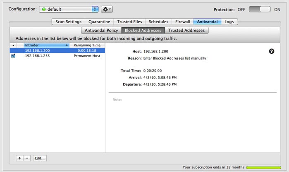Uncheck the 192.168.1.255 permanent host checkbox

pyautogui.click(x=13, y=56)
